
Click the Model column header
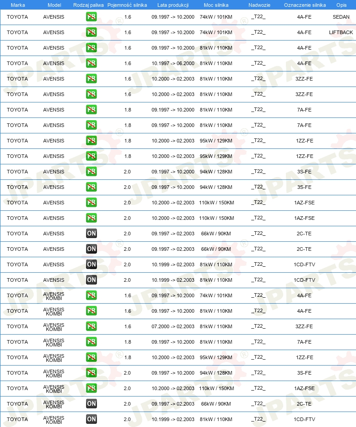54,5
